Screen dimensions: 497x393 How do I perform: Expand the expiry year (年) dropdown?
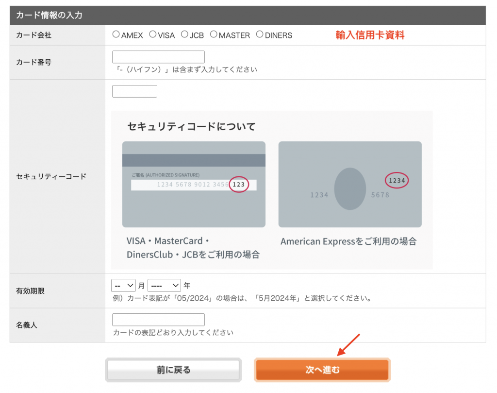pyautogui.click(x=164, y=285)
